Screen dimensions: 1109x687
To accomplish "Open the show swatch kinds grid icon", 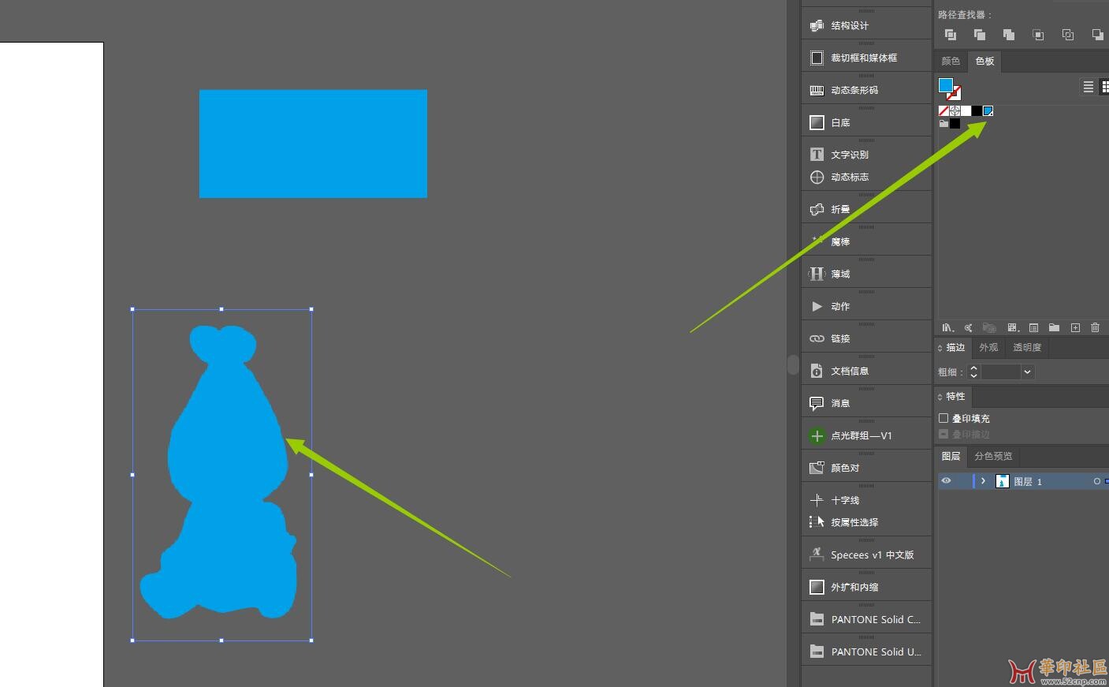I will [x=1012, y=328].
